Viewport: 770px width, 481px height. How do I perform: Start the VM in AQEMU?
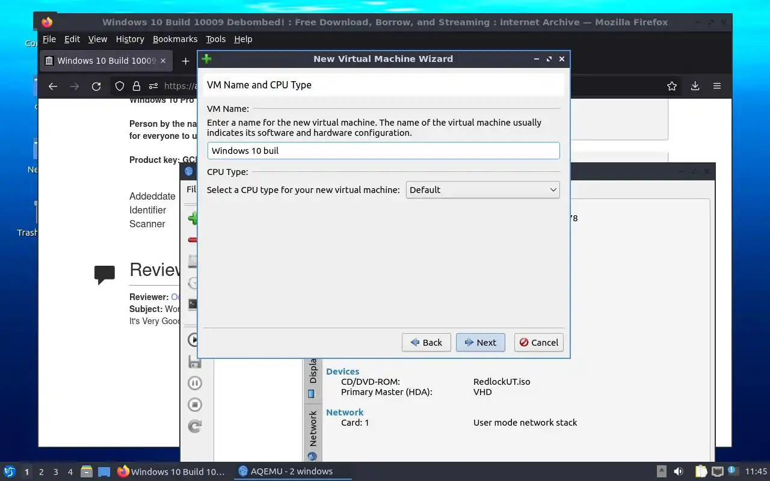point(194,340)
